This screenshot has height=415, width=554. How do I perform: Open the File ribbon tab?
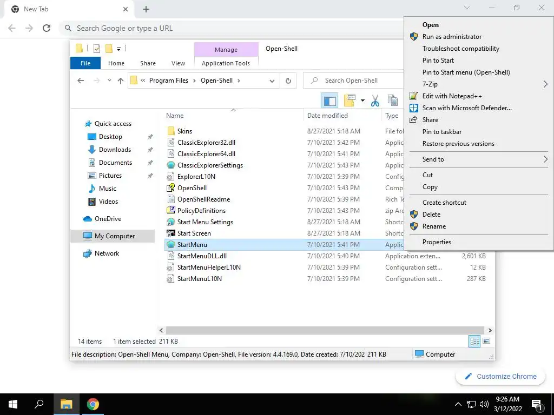(x=85, y=63)
